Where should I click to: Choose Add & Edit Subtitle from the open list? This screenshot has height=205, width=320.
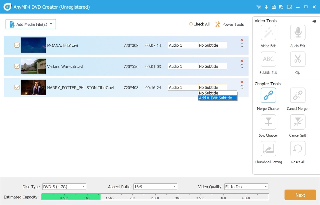217,98
